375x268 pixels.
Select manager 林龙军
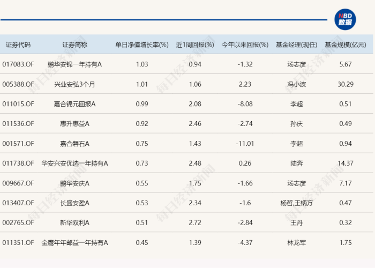[x=297, y=243]
